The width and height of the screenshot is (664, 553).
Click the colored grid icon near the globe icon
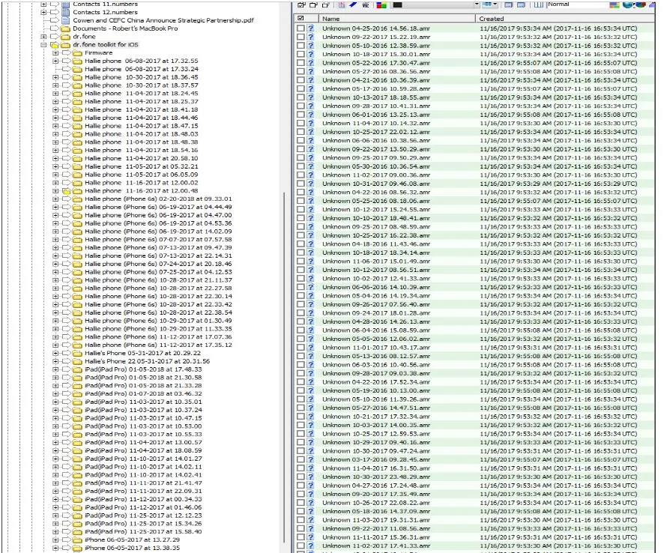615,4
